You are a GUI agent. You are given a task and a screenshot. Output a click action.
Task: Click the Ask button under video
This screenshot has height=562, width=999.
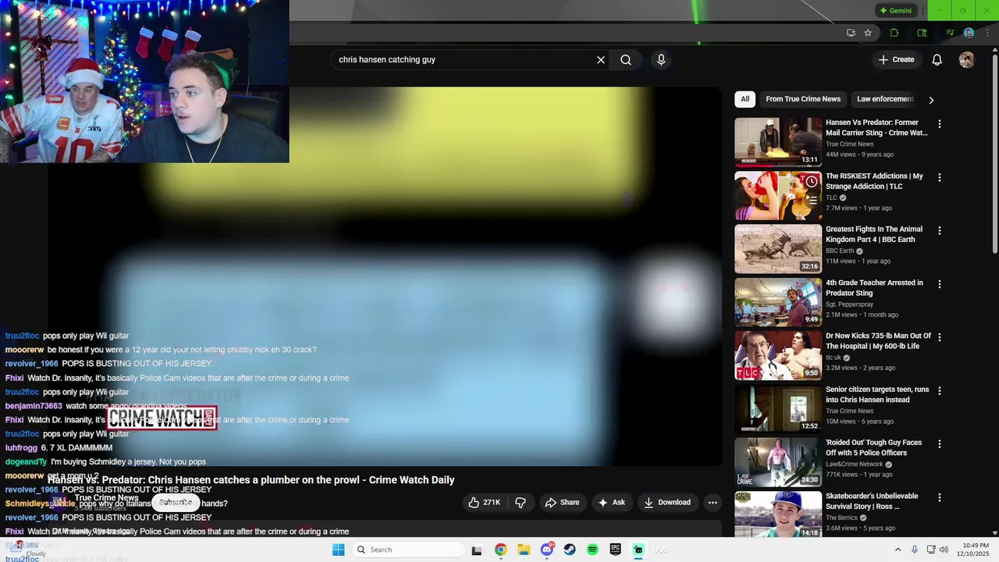[x=611, y=503]
